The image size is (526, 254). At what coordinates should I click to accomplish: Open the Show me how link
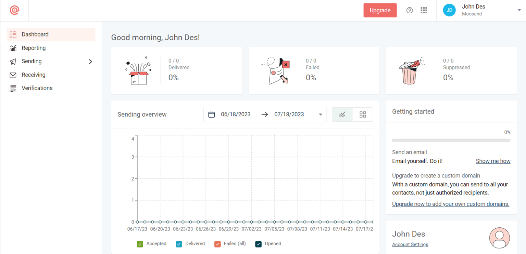493,161
